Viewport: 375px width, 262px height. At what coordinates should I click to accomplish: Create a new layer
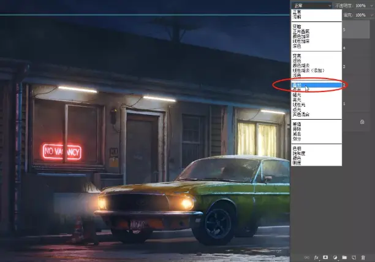354,258
